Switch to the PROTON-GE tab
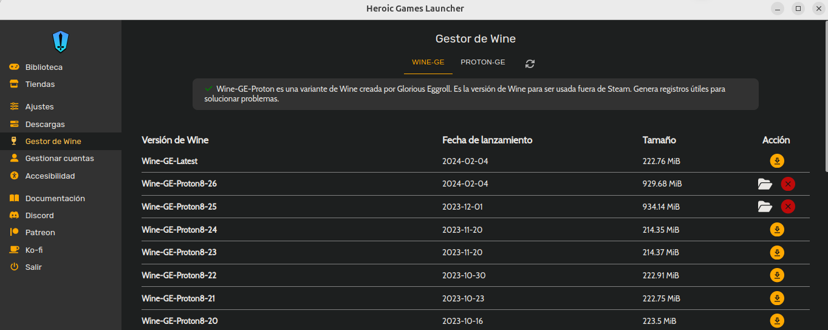The width and height of the screenshot is (828, 330). [x=483, y=63]
